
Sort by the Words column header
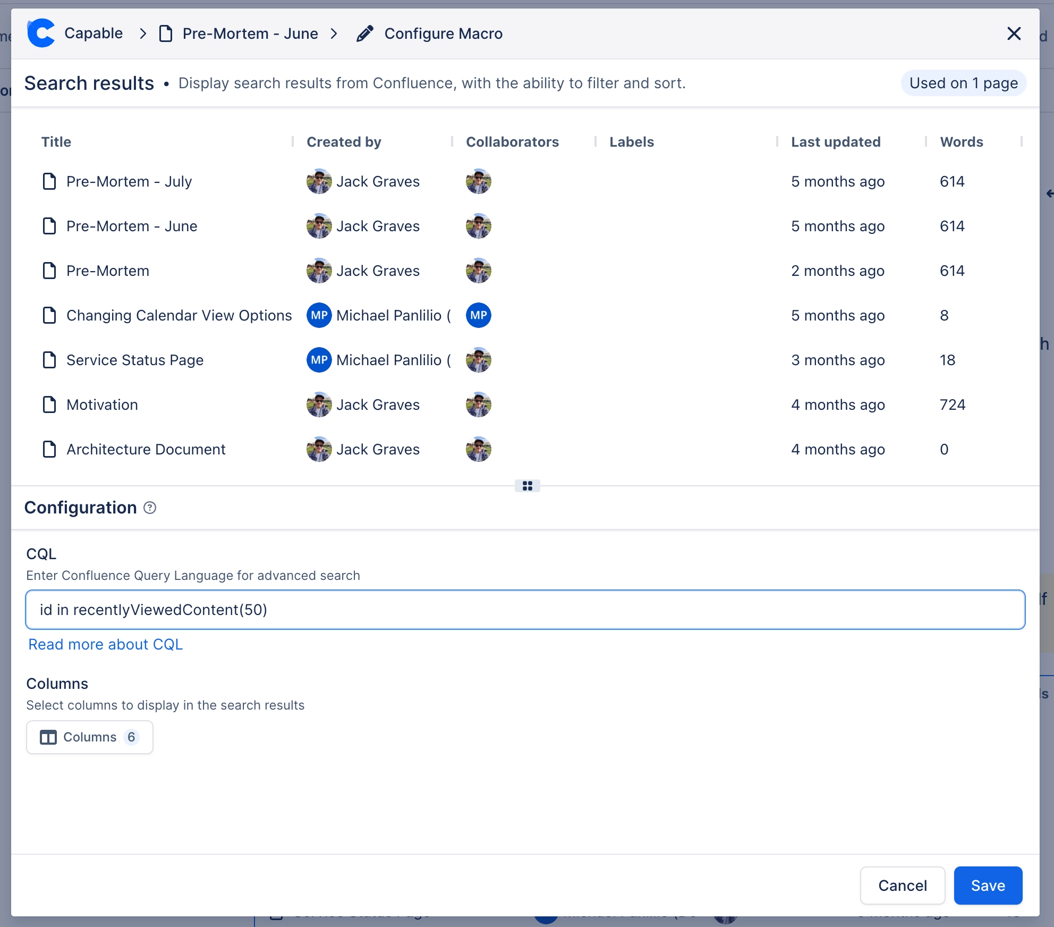pos(961,142)
